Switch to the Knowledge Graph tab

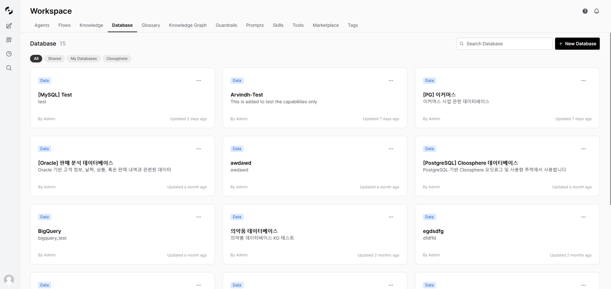(x=188, y=25)
